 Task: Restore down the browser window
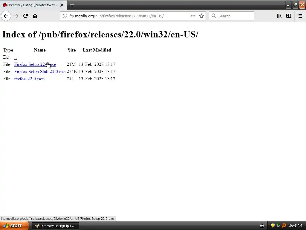click(x=295, y=5)
